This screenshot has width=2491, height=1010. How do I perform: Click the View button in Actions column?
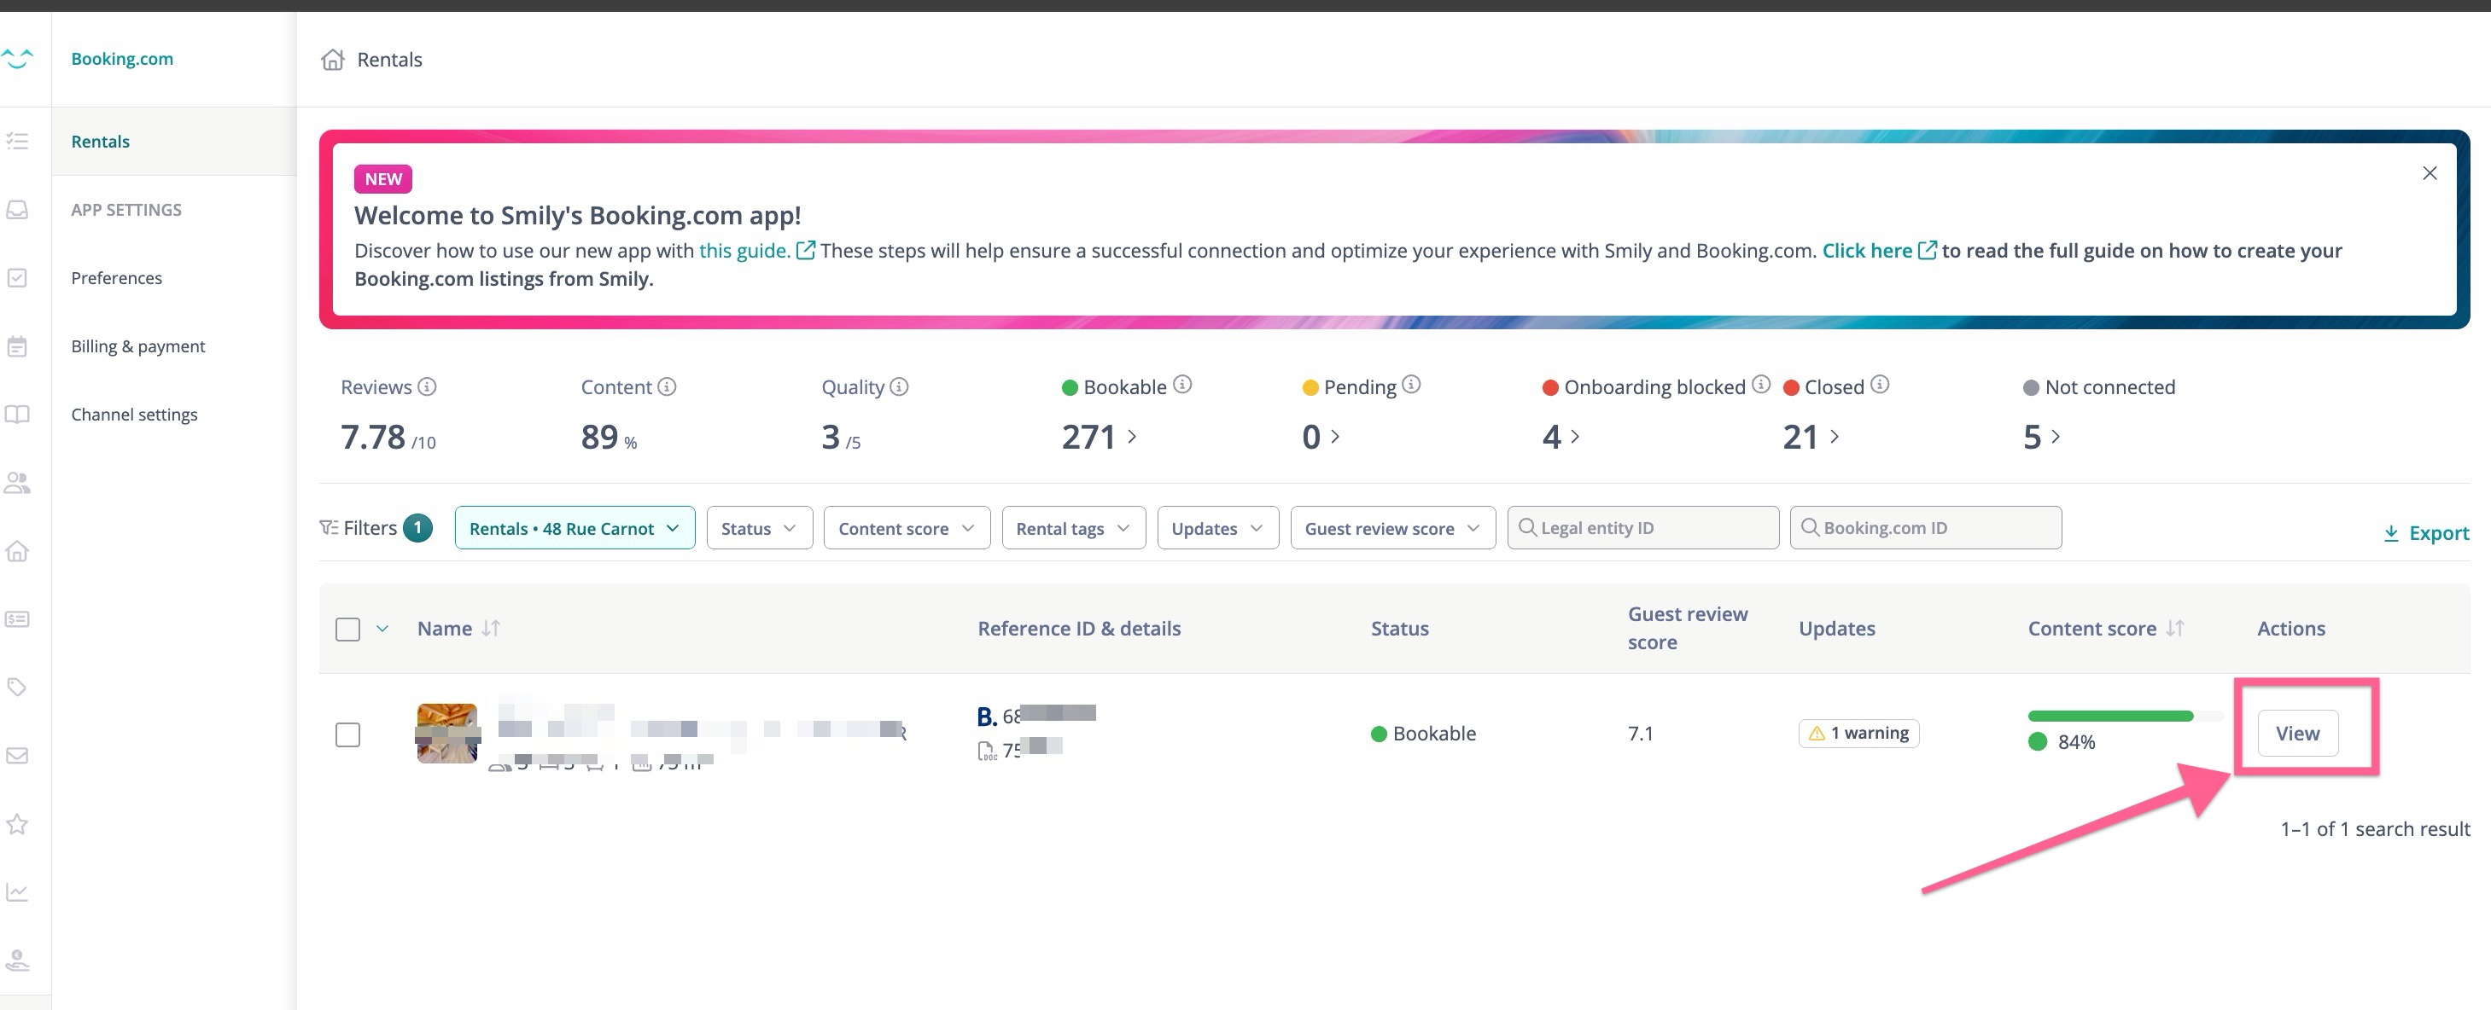2296,733
